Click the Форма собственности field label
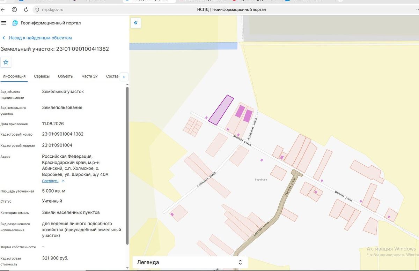This screenshot has width=419, height=271. tap(18, 247)
